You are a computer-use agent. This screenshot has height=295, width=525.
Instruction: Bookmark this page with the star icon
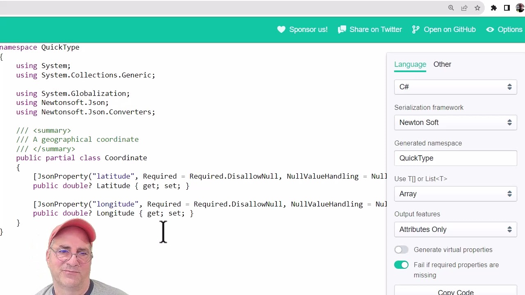click(x=477, y=8)
